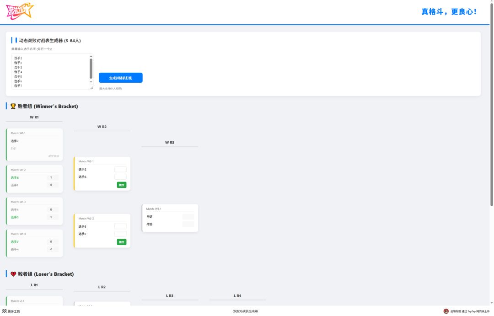The image size is (494, 316).
Task: Click the colorful star logo at top left
Action: (x=20, y=11)
